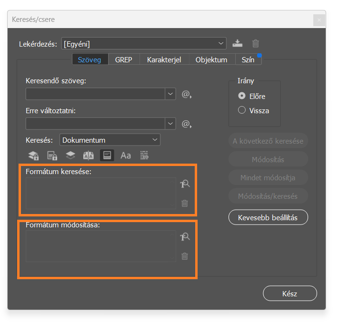Switch to the Objektum tab
Image resolution: width=339 pixels, height=322 pixels.
[211, 59]
